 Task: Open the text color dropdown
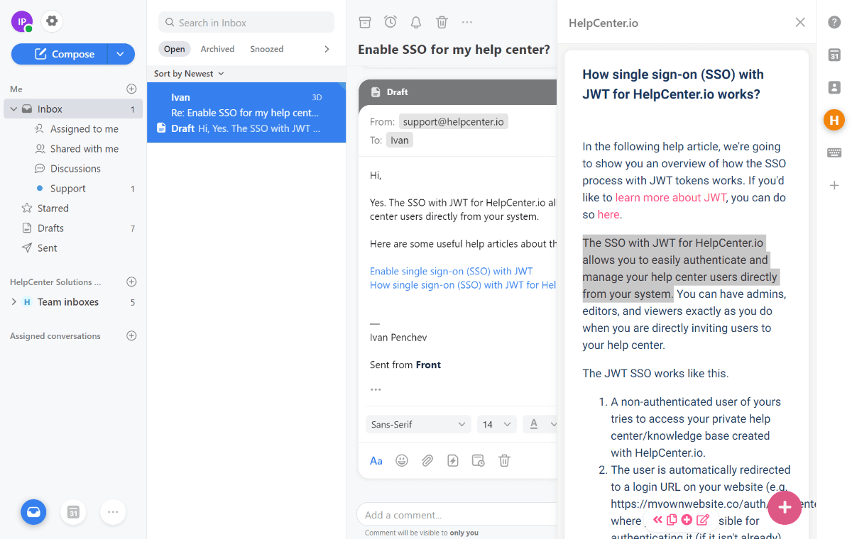[x=540, y=424]
